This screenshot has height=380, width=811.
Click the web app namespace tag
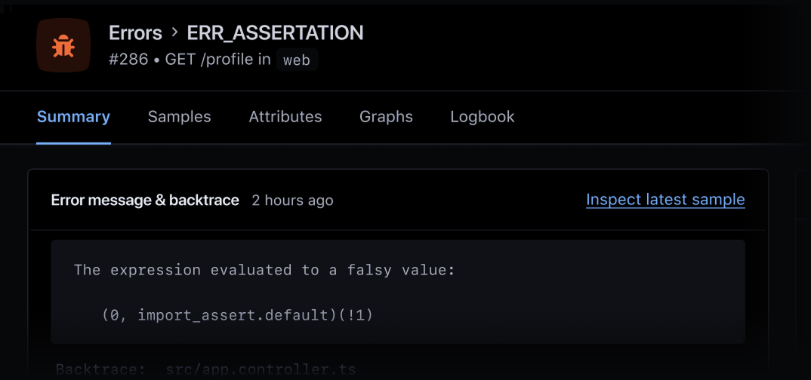297,60
